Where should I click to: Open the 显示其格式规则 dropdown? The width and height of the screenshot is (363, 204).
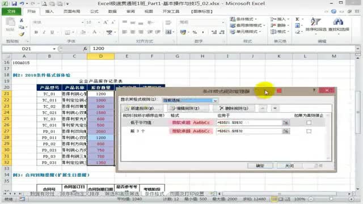pos(215,100)
